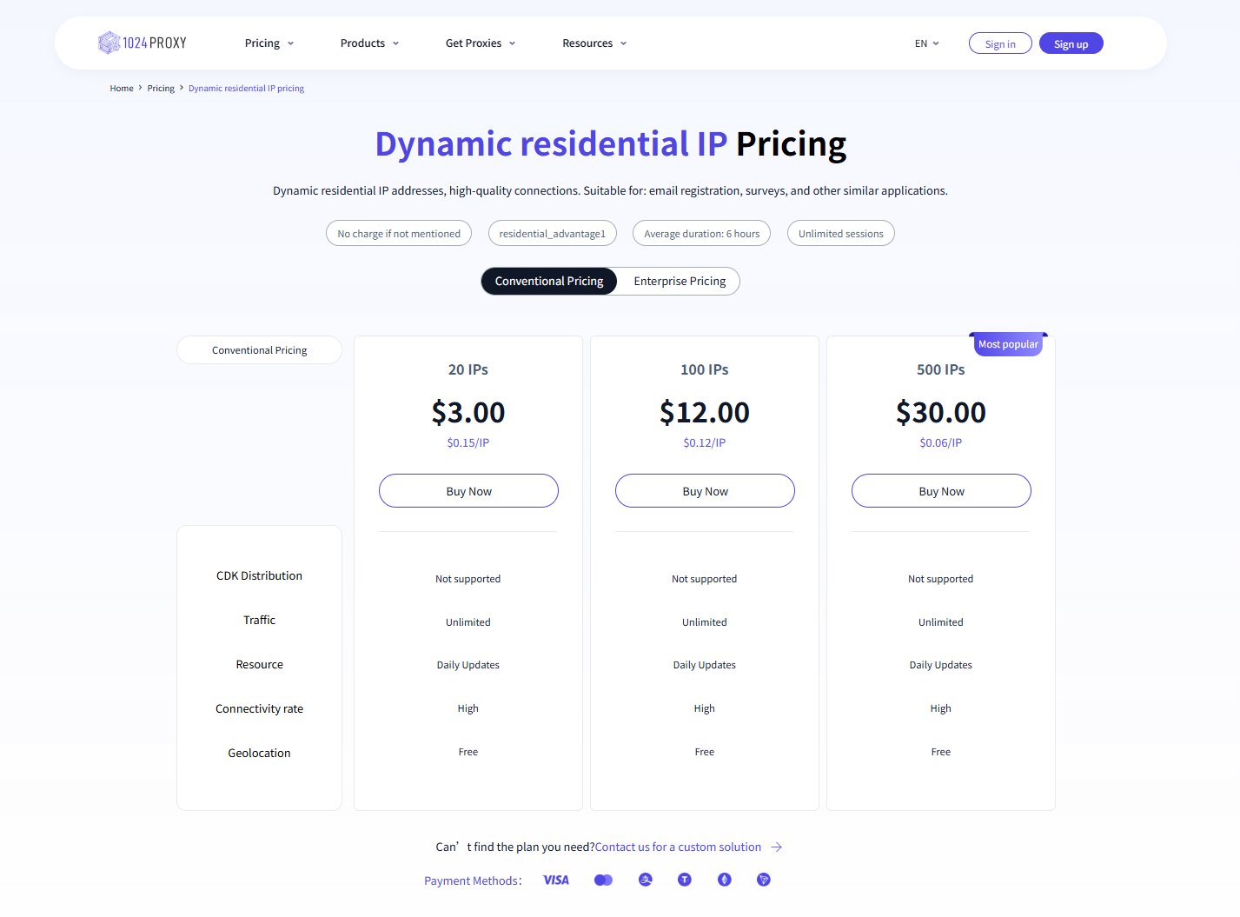
Task: Open the Pricing dropdown menu
Action: [269, 43]
